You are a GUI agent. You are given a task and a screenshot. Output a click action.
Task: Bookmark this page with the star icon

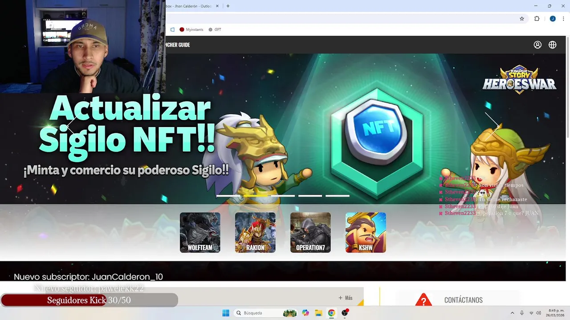(x=522, y=19)
